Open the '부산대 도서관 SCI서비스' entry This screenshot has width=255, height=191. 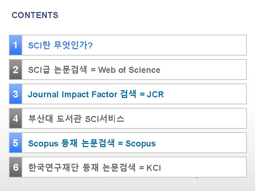tap(76, 119)
